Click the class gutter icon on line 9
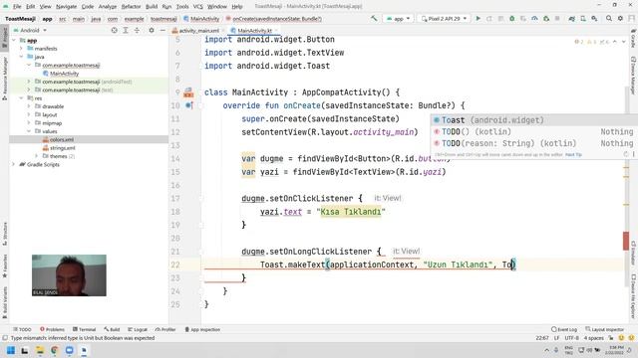The height and width of the screenshot is (358, 638). click(188, 92)
